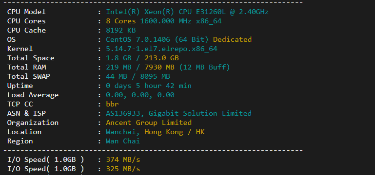Click the 213.0 GB total space value
The image size is (375, 175).
tap(162, 58)
